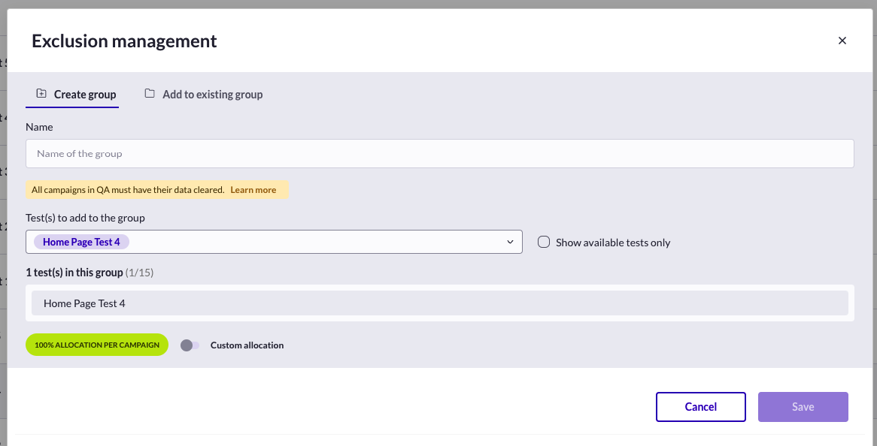Click the Custom allocation label text
The image size is (877, 446).
tap(247, 345)
